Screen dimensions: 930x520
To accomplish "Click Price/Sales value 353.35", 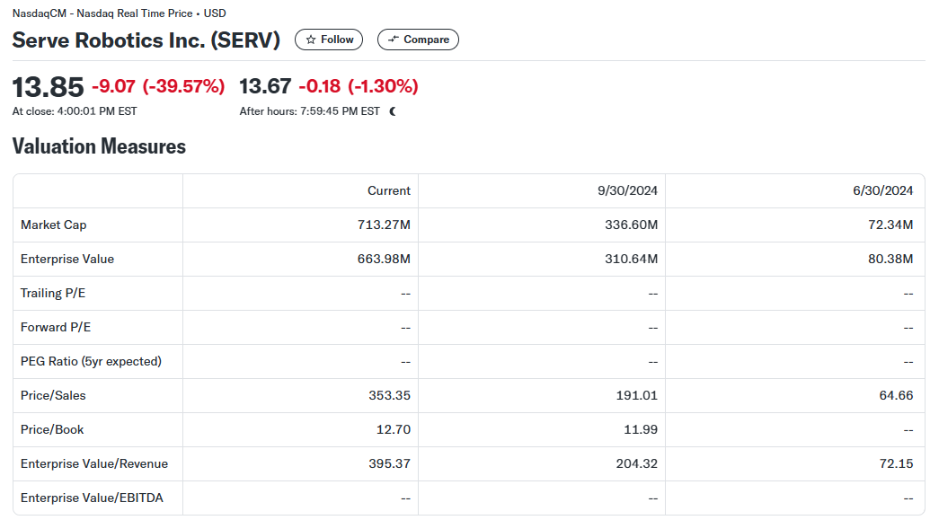I will 389,395.
